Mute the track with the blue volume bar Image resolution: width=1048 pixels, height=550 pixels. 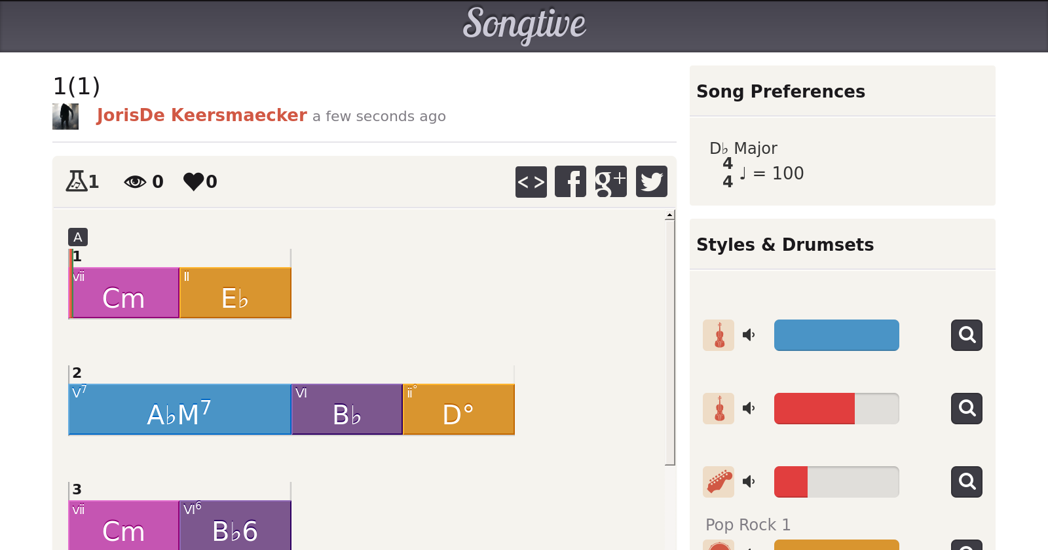749,335
